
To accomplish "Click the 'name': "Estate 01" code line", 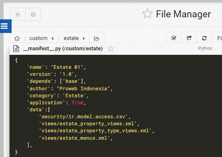I will [56, 67].
